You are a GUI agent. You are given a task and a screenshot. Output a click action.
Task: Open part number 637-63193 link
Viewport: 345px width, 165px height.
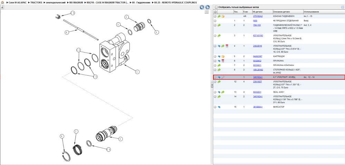point(258,35)
